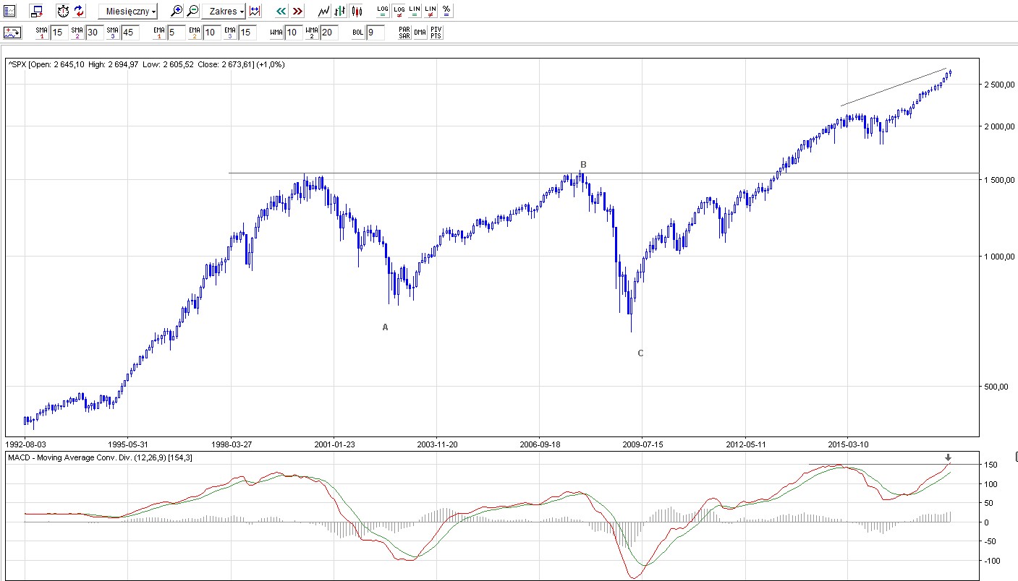Click the down arrow marker in MACD panel
Image resolution: width=1018 pixels, height=581 pixels.
(949, 457)
